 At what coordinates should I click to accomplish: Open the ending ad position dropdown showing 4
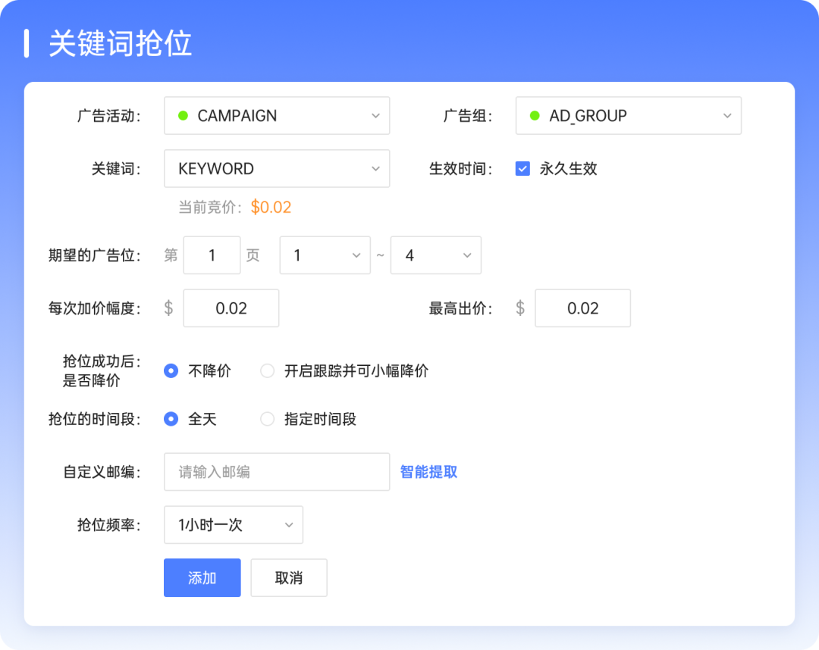tap(436, 255)
